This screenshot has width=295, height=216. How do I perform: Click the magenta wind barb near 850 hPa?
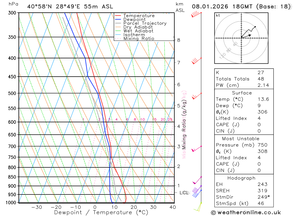(x=197, y=180)
